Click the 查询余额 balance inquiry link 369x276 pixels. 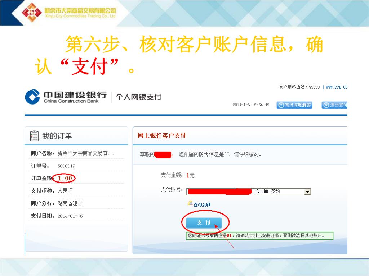point(202,204)
